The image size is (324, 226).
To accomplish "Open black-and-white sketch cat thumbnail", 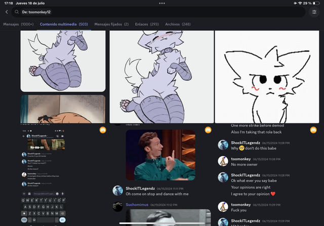I will pyautogui.click(x=267, y=77).
